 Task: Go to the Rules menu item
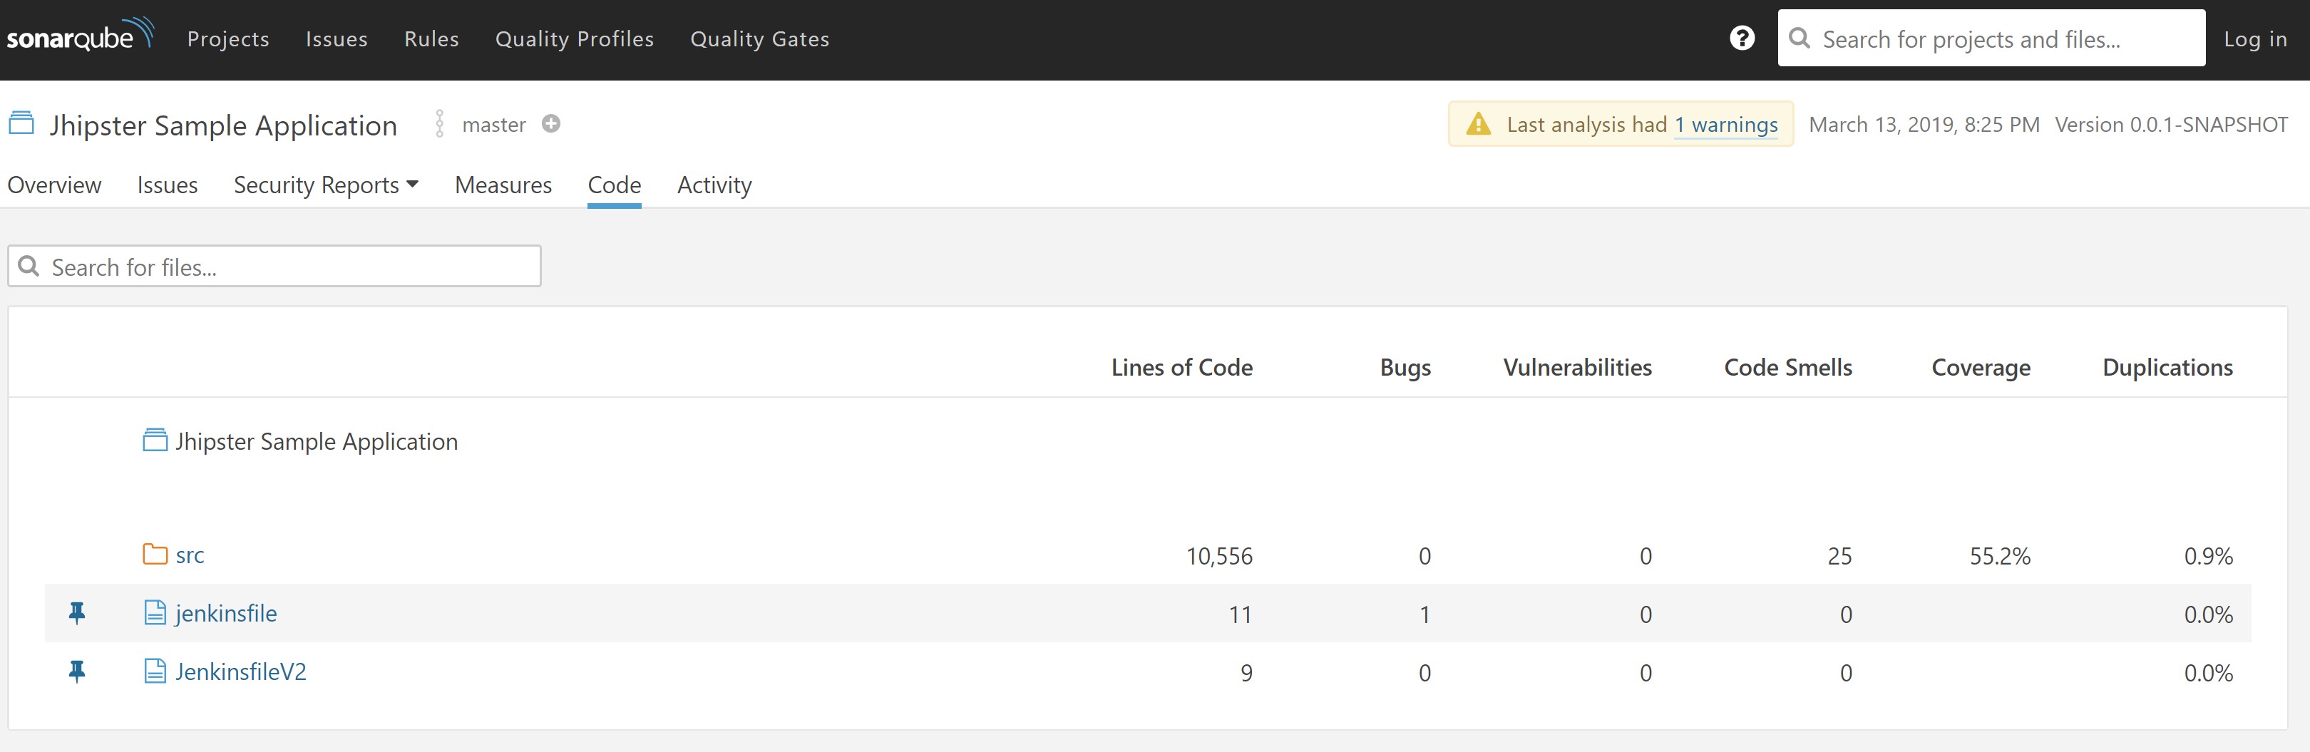431,38
